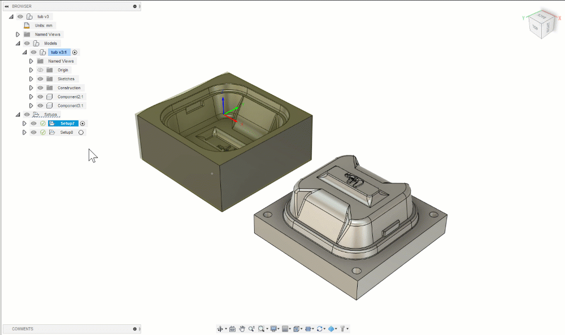Image resolution: width=565 pixels, height=335 pixels.
Task: Toggle visibility of Models node
Action: (x=27, y=43)
